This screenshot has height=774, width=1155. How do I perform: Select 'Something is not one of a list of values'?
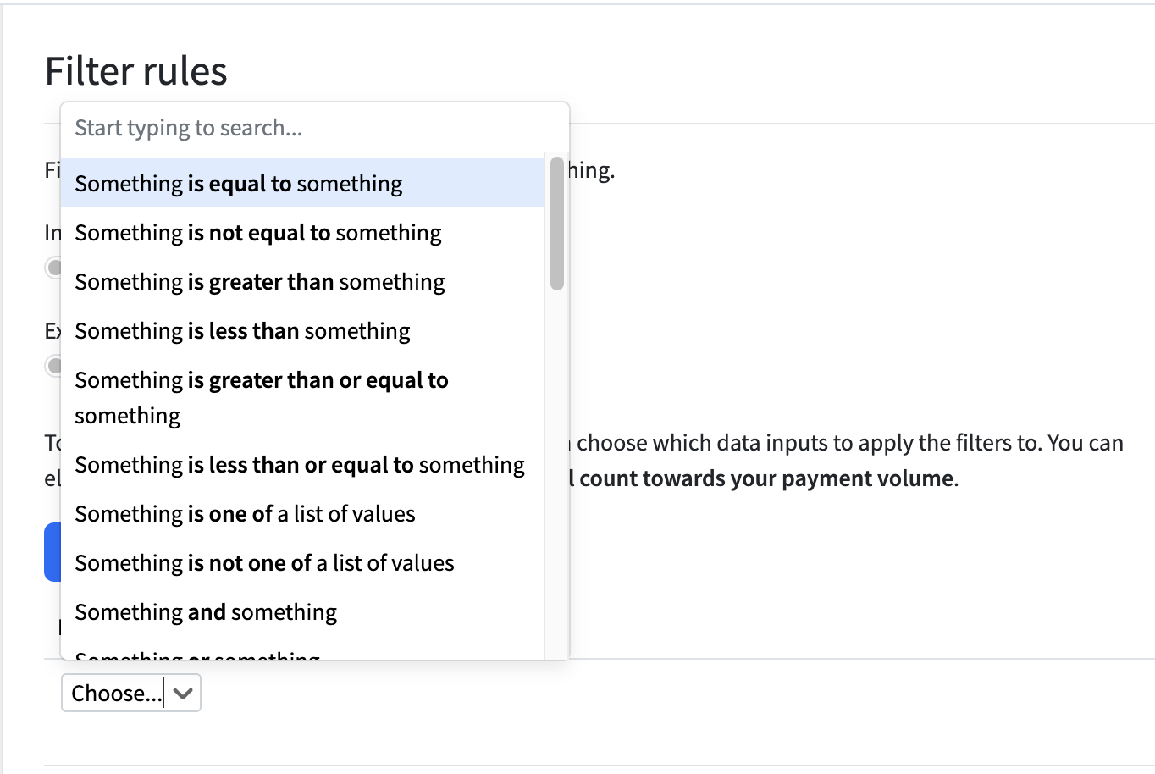[x=264, y=562]
